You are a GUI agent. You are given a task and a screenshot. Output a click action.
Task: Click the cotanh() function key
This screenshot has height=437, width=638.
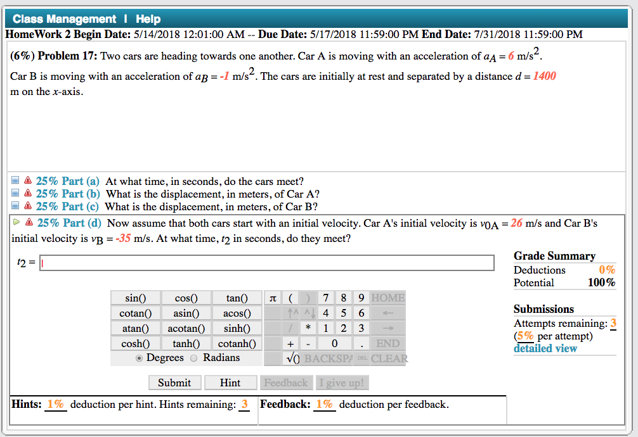pyautogui.click(x=237, y=343)
